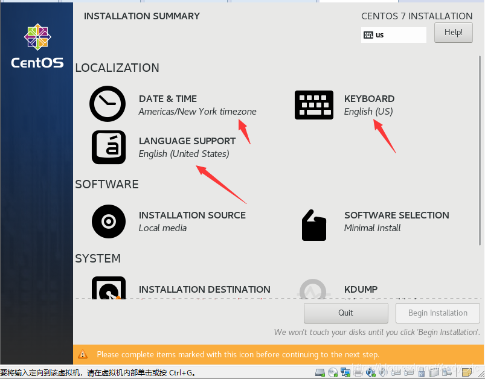Click the VMware USB controller status icon
Screen dimensions: 485x379
422,373
